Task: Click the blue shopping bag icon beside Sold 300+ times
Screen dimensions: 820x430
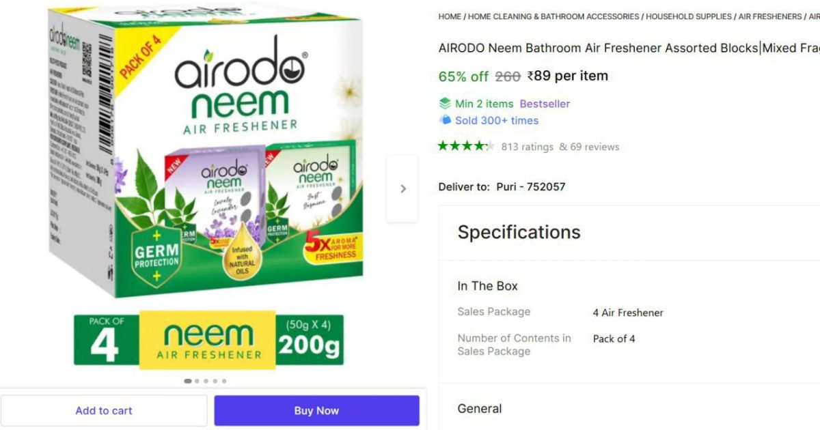Action: (x=446, y=120)
